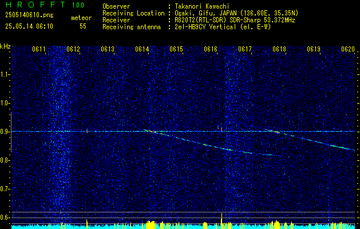Click the meteor label

pyautogui.click(x=81, y=18)
